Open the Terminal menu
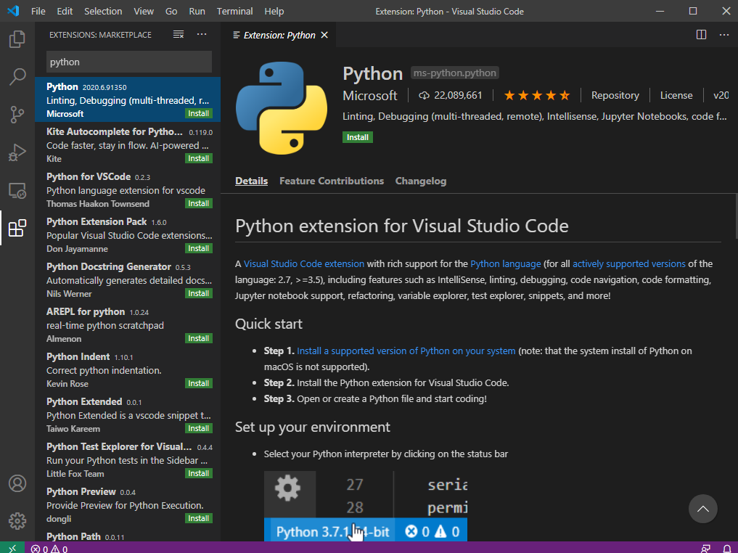The width and height of the screenshot is (738, 553). pyautogui.click(x=234, y=11)
